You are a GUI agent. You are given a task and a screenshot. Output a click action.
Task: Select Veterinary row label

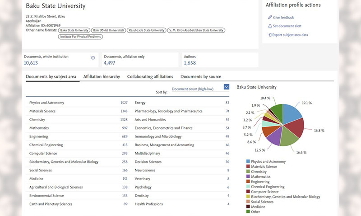coord(142,179)
